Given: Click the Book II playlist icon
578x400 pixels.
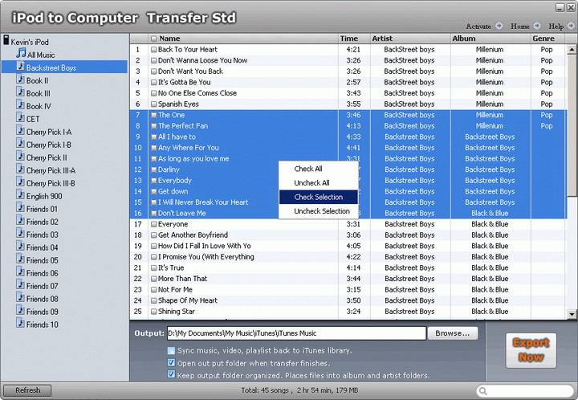Looking at the screenshot, I should click(x=21, y=80).
